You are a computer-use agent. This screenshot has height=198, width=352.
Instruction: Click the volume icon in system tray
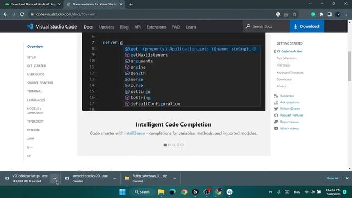point(313,192)
